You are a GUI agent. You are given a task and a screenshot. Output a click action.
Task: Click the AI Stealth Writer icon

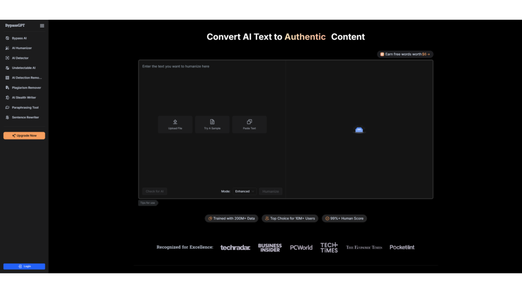coord(7,98)
